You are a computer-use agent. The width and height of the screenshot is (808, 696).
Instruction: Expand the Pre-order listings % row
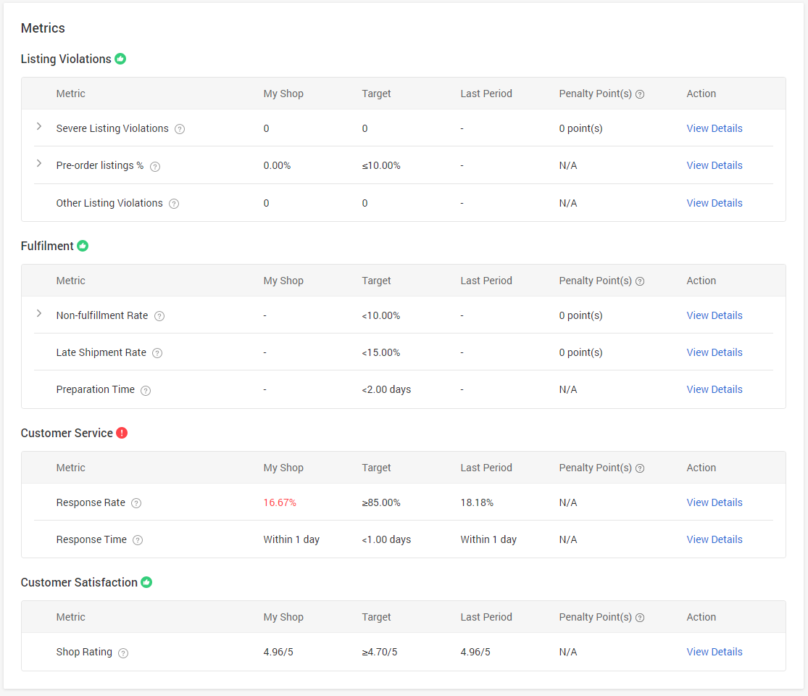point(39,163)
